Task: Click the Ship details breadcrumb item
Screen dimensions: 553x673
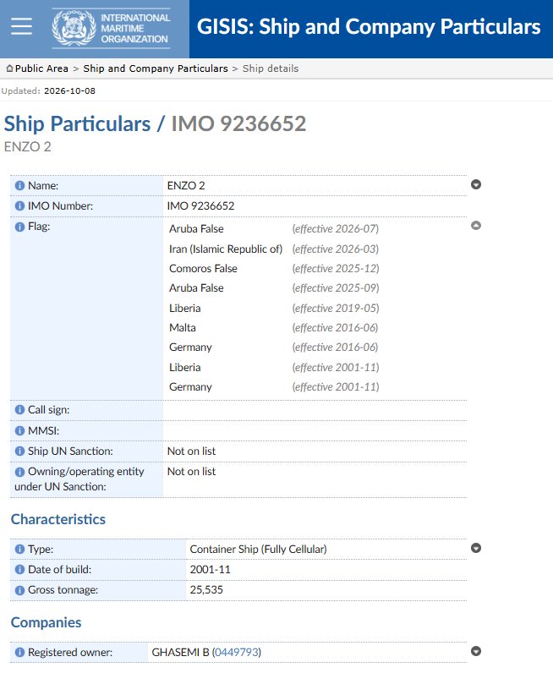Action: [271, 68]
